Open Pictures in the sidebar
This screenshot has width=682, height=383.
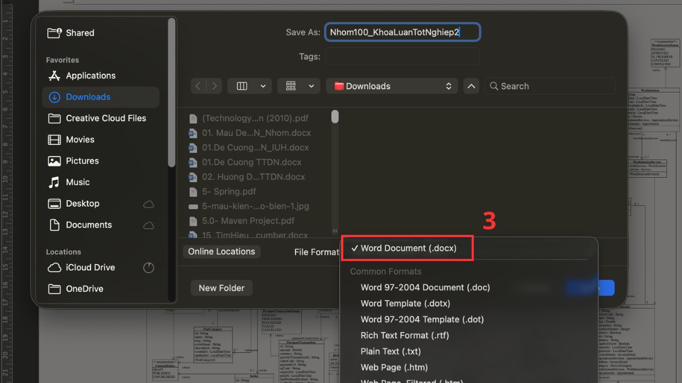pyautogui.click(x=73, y=161)
